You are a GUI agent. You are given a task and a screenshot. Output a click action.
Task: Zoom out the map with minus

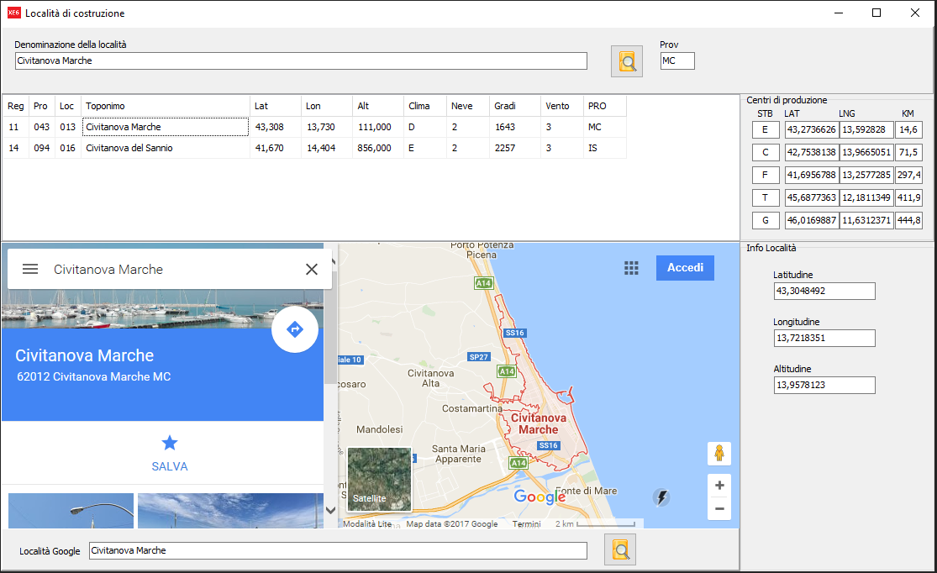[x=719, y=508]
